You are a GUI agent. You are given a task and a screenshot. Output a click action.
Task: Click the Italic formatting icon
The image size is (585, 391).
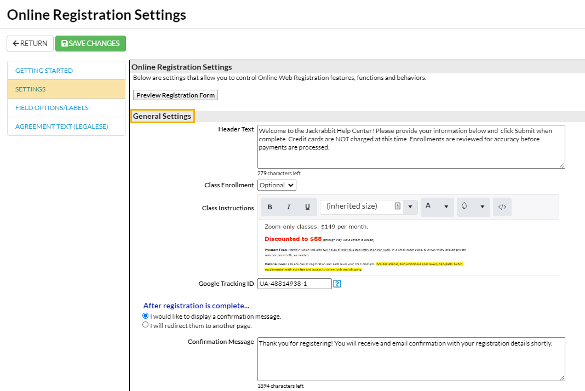coord(289,206)
